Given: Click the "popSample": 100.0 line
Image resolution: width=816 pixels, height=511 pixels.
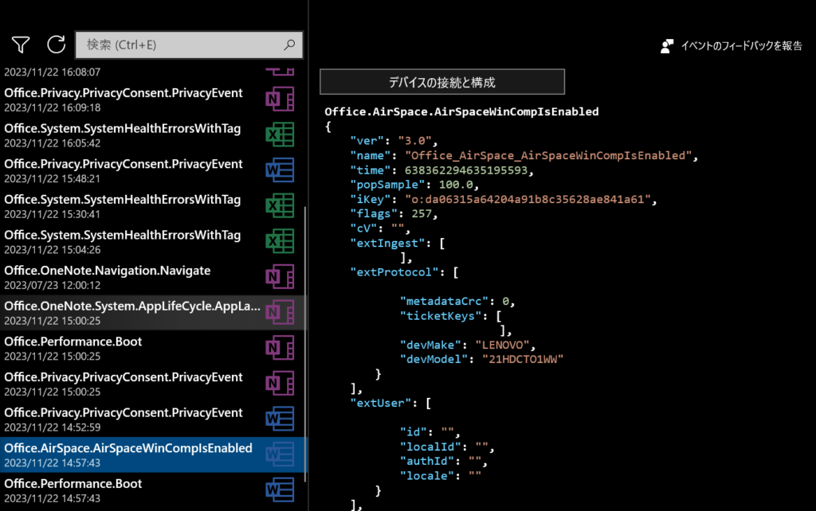Looking at the screenshot, I should click(x=414, y=185).
